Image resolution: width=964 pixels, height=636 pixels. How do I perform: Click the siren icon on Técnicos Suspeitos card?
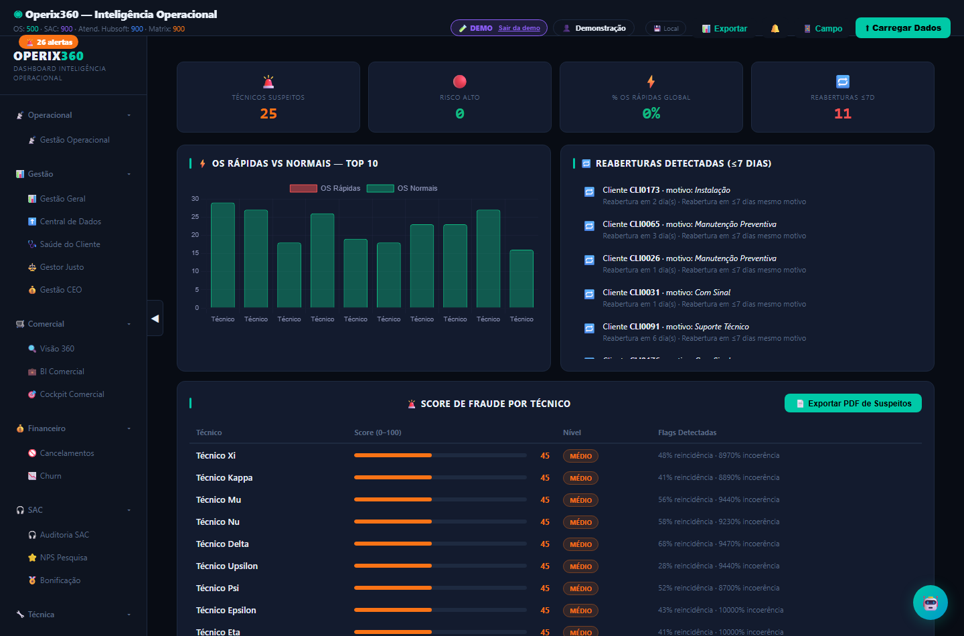coord(268,82)
